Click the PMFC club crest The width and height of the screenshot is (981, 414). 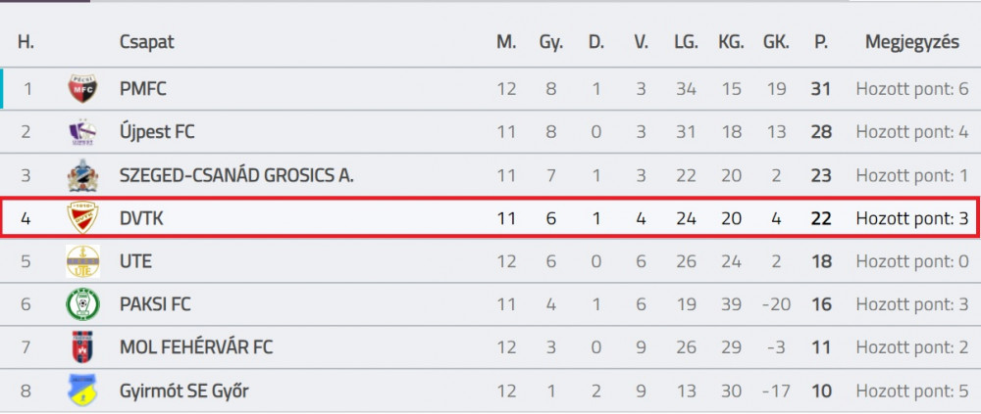[82, 89]
